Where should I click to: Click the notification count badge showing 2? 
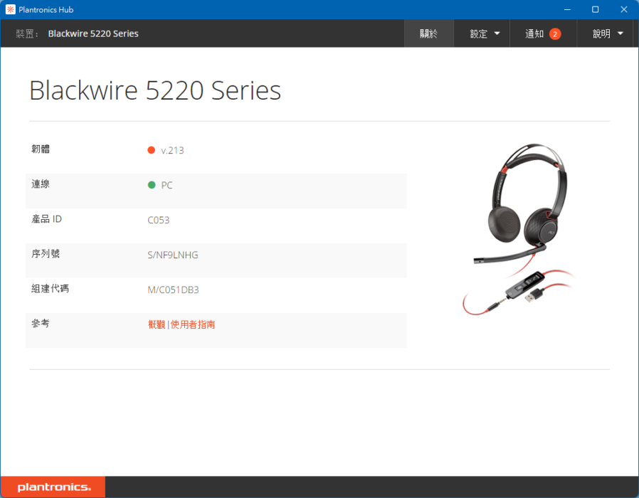[x=554, y=34]
